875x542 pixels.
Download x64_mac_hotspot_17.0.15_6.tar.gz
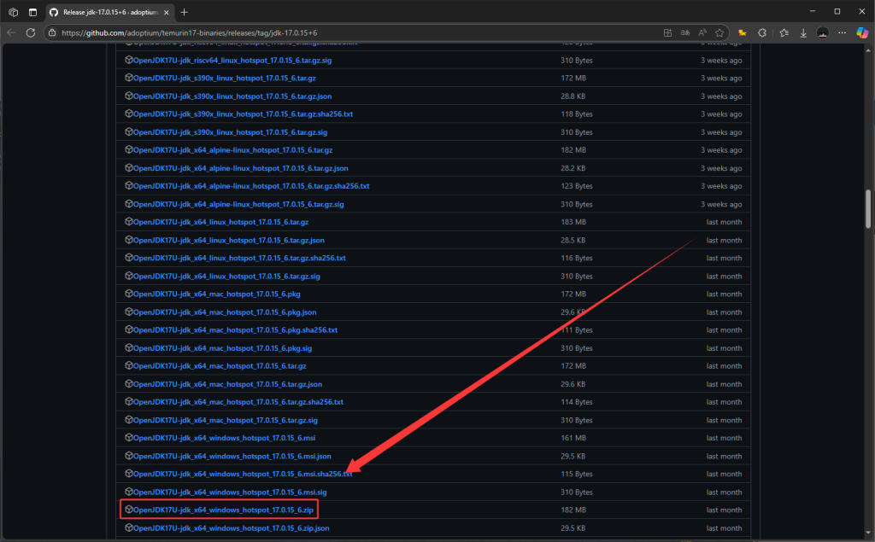[220, 366]
